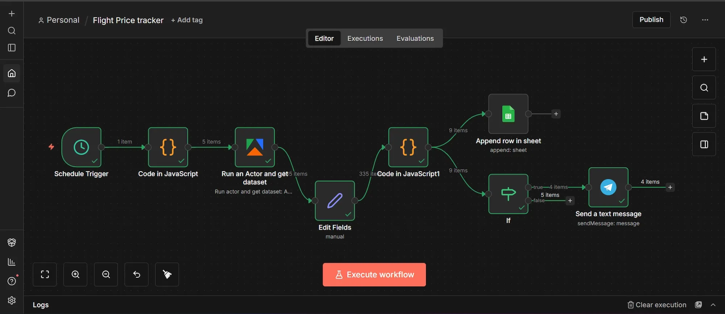Add a sticky note from right panel
This screenshot has width=725, height=314.
point(704,116)
